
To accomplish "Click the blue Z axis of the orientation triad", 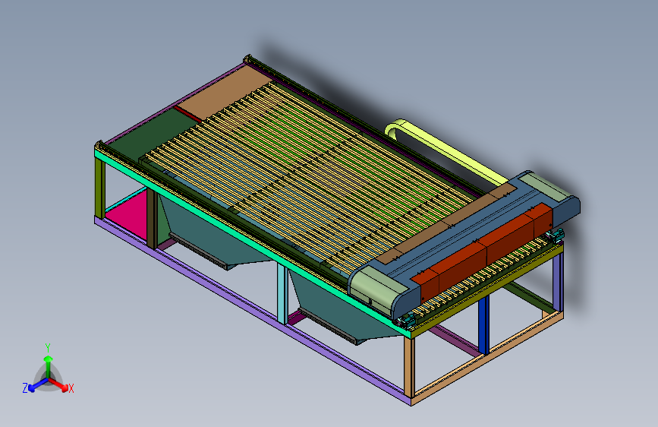I will point(34,385).
